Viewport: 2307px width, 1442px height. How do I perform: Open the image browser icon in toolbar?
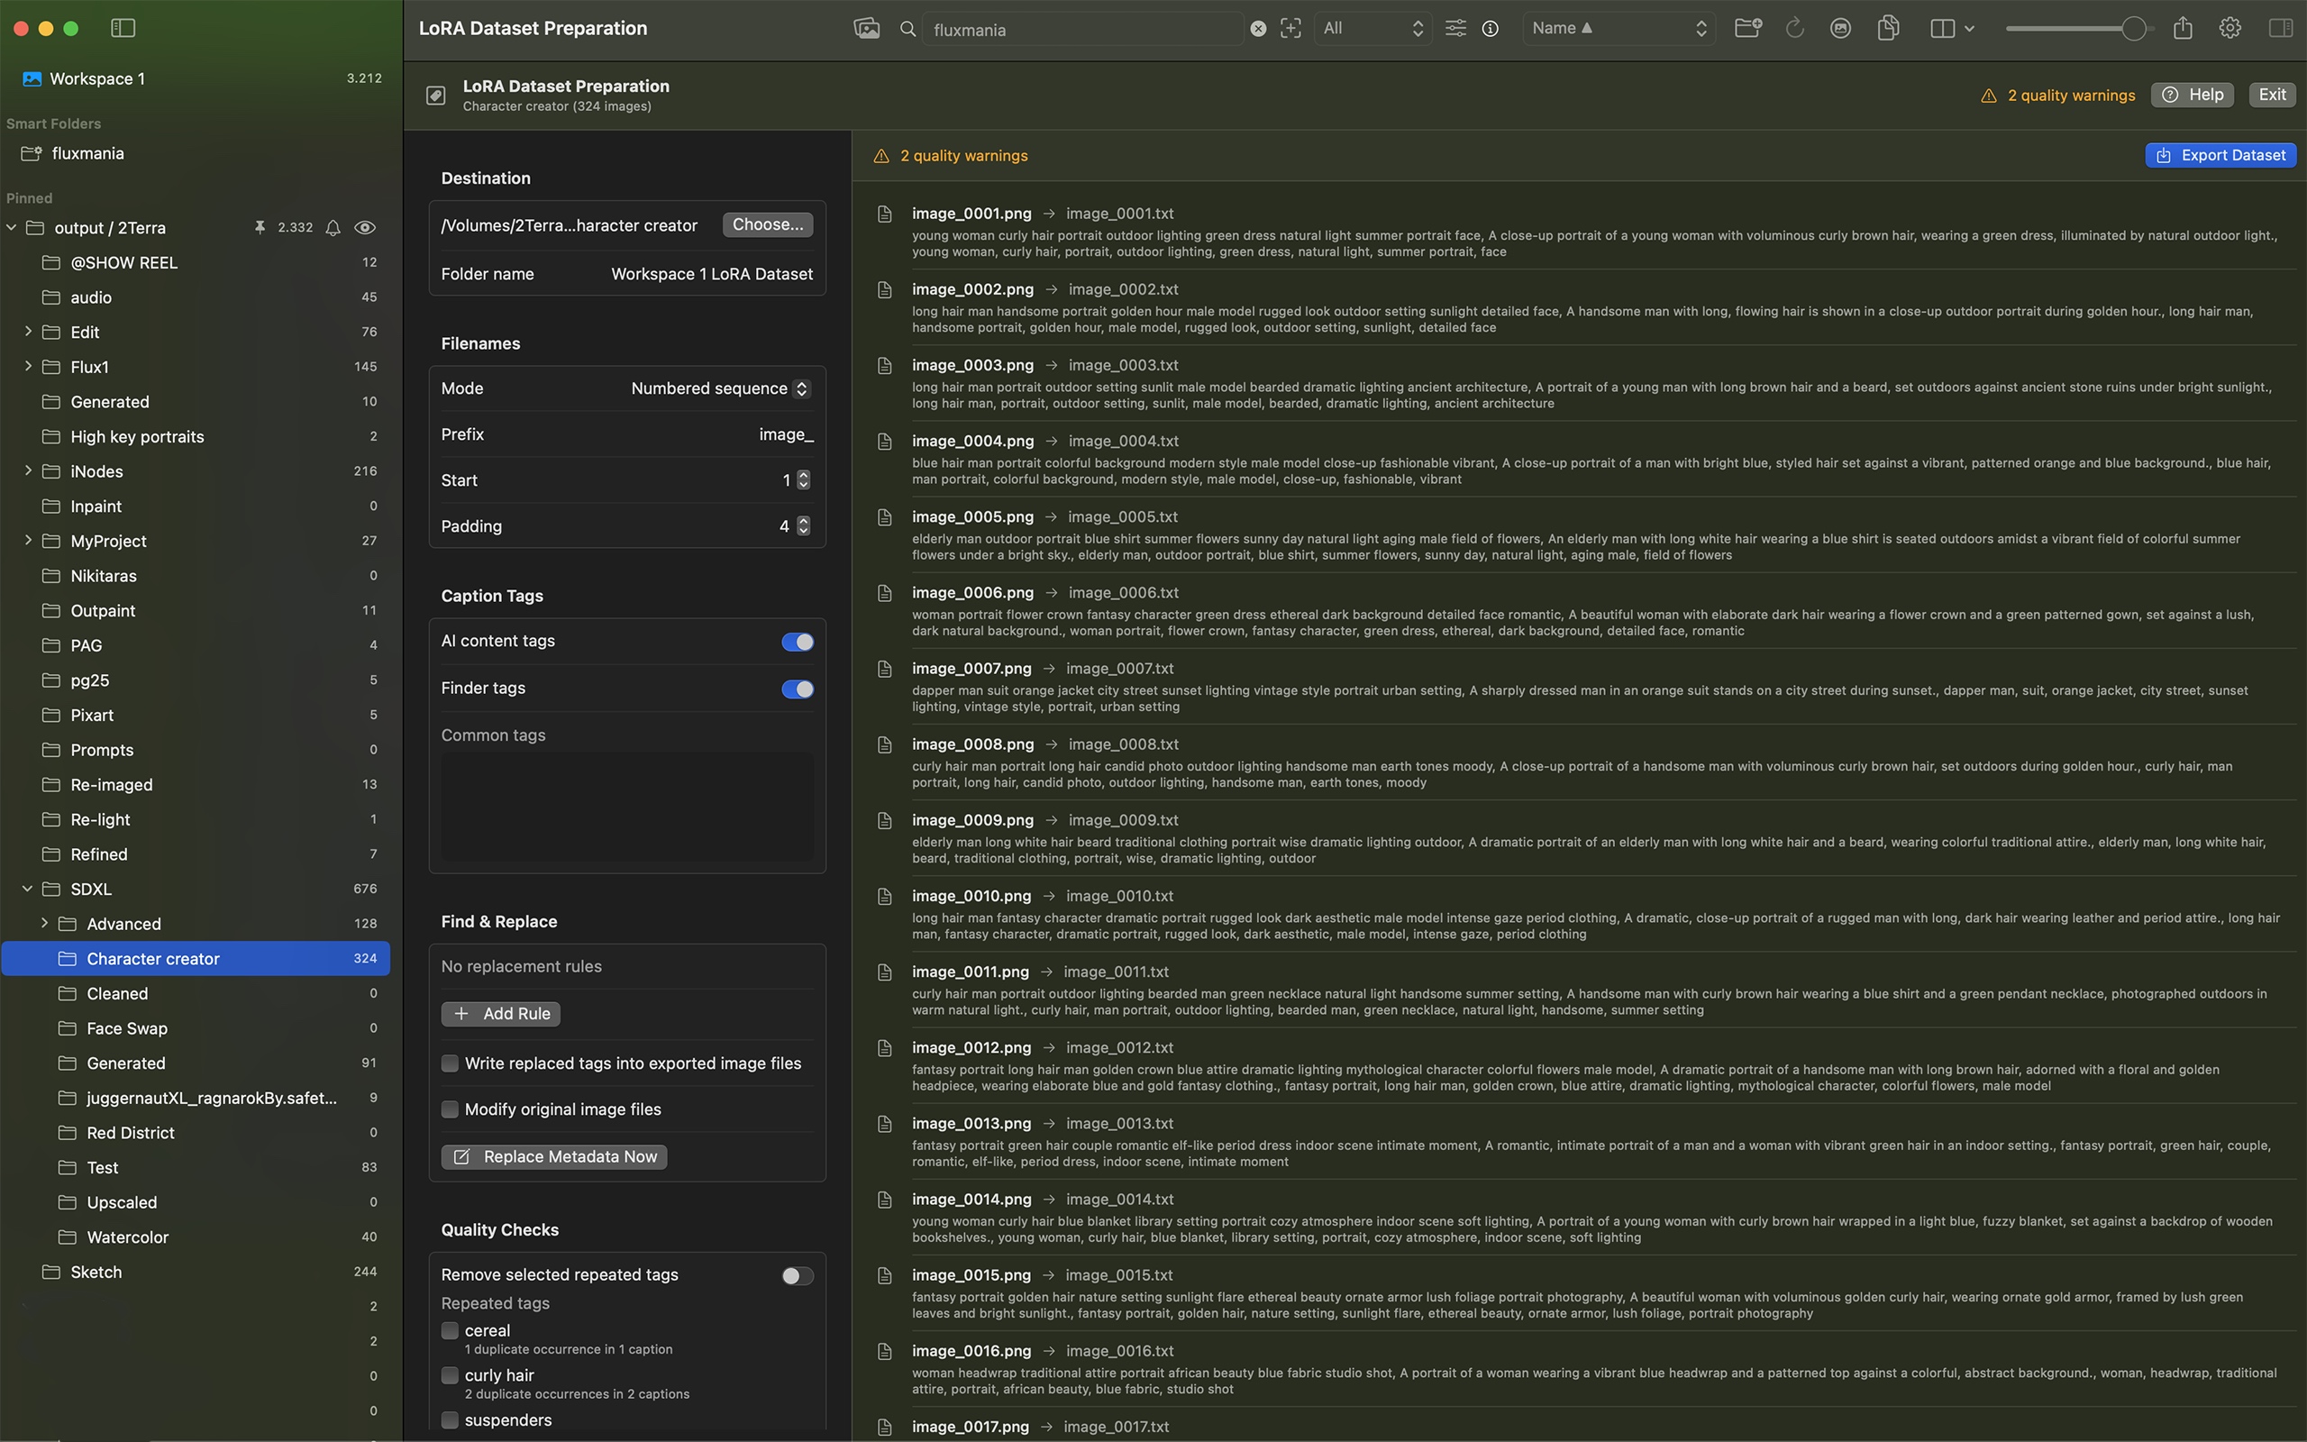coord(867,29)
